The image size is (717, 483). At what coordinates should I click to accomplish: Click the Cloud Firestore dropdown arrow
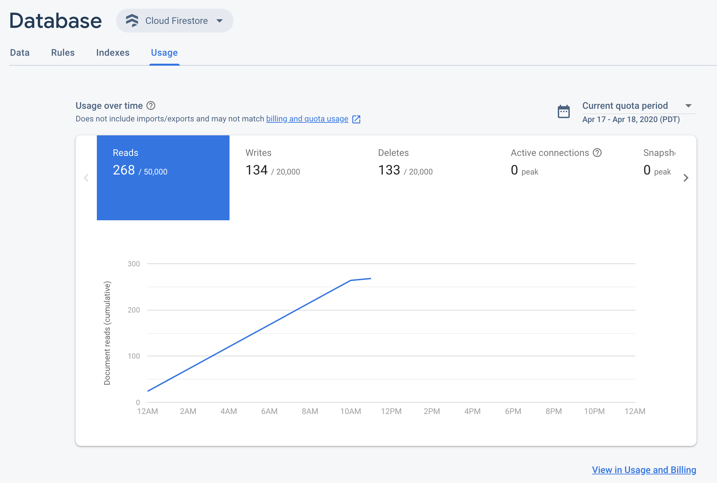[219, 21]
